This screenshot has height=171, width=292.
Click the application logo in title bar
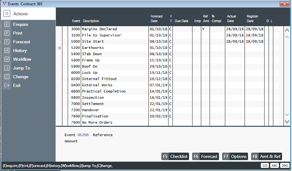4,4
